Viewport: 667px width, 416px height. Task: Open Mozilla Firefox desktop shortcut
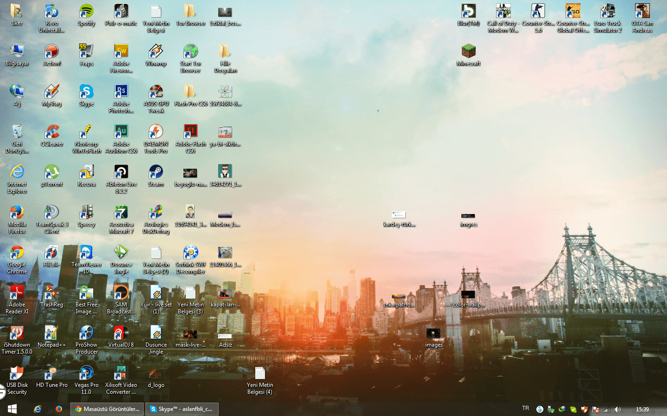tap(17, 220)
